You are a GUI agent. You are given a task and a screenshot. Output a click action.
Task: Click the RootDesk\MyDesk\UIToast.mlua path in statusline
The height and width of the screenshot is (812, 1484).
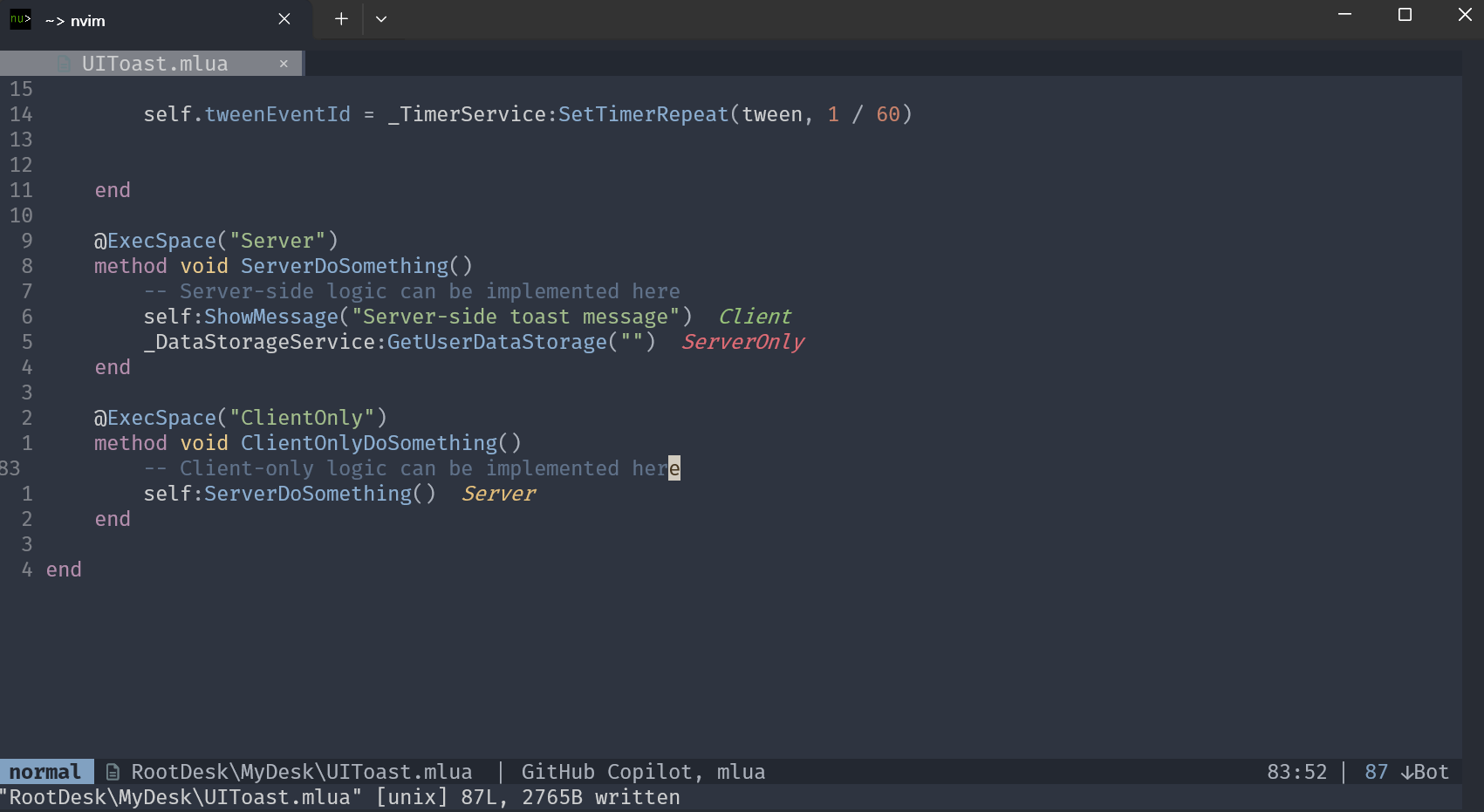[302, 772]
